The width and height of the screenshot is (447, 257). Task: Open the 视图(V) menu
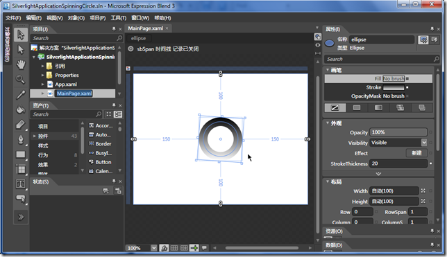coord(54,18)
